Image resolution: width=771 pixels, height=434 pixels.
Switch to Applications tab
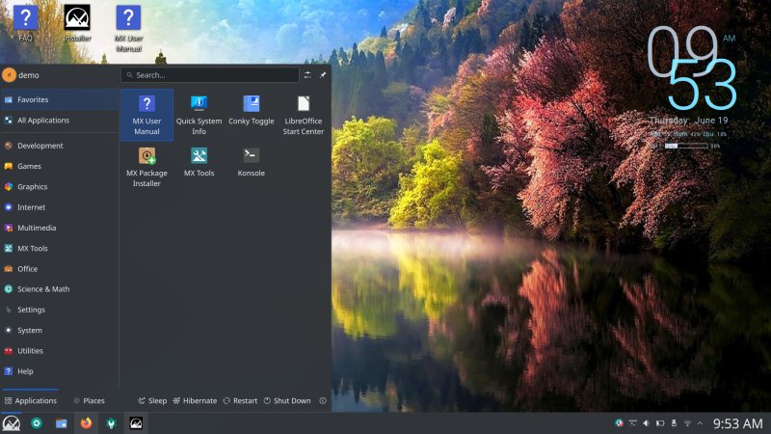tap(30, 400)
